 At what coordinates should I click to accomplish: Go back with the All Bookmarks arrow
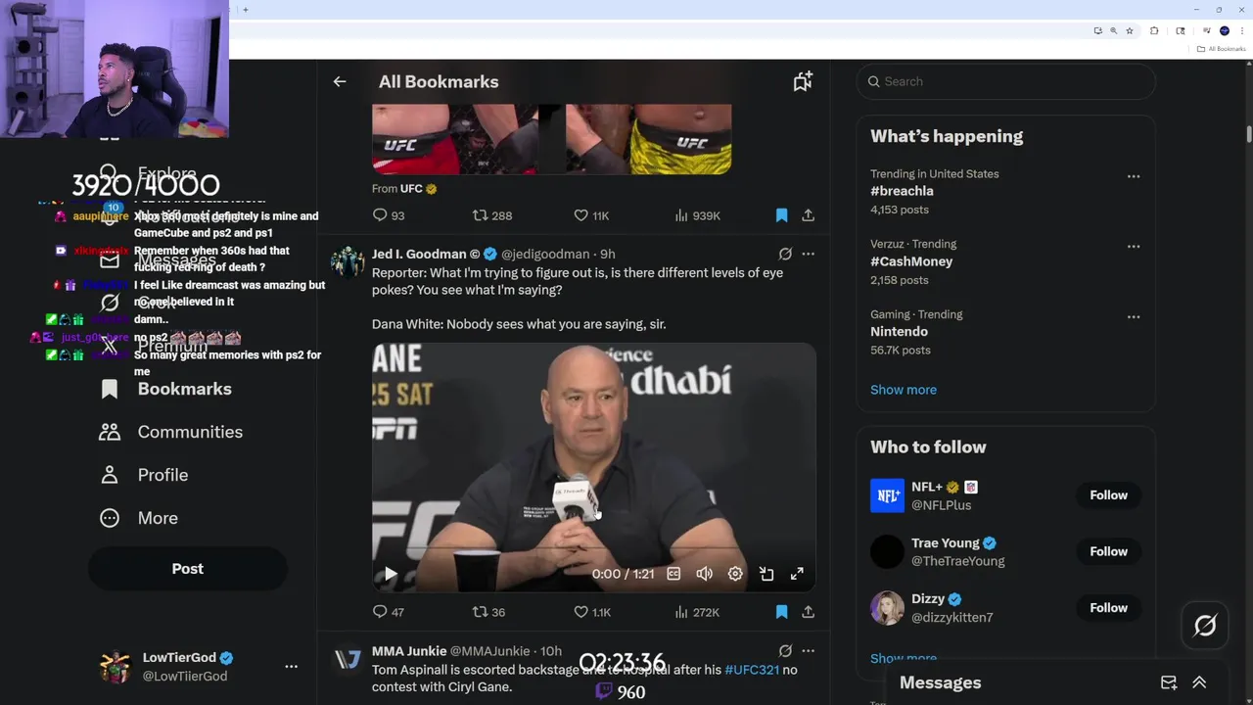pyautogui.click(x=340, y=82)
